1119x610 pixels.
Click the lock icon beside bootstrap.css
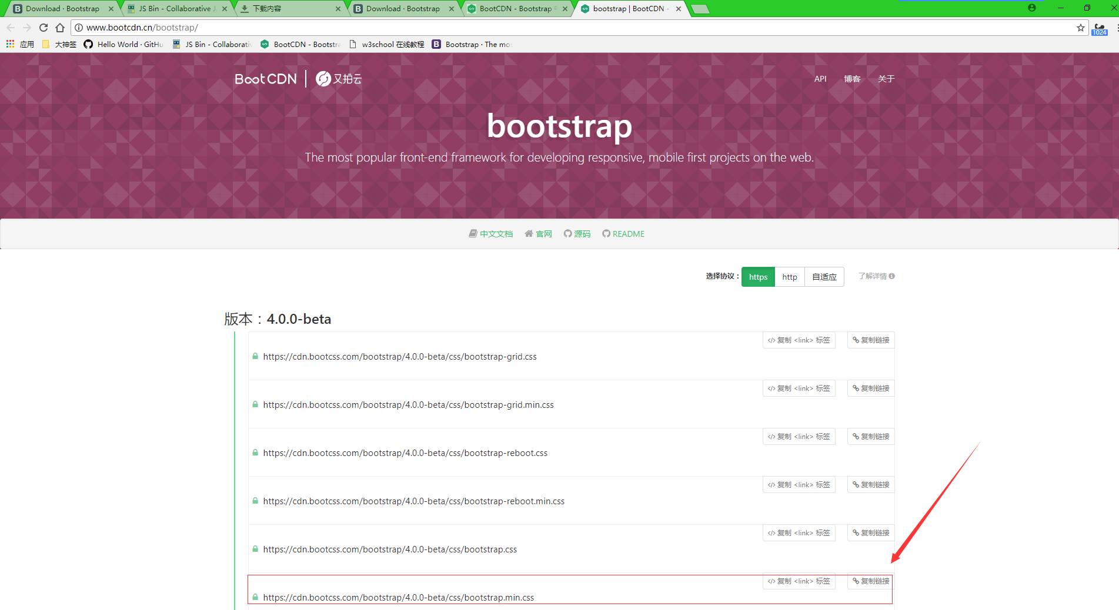click(x=255, y=549)
